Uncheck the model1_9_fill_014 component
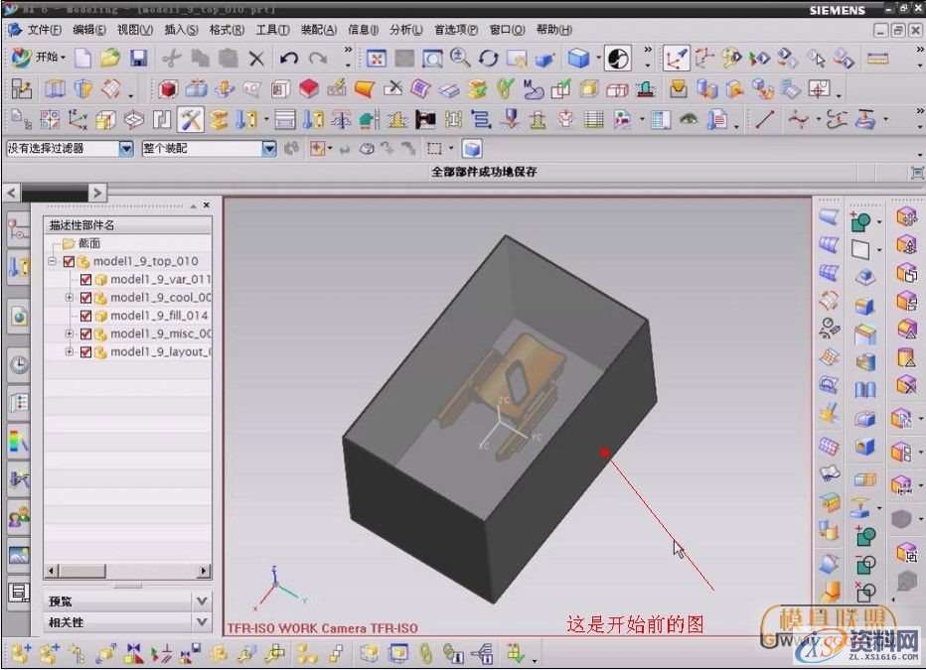This screenshot has width=926, height=670. coord(84,316)
